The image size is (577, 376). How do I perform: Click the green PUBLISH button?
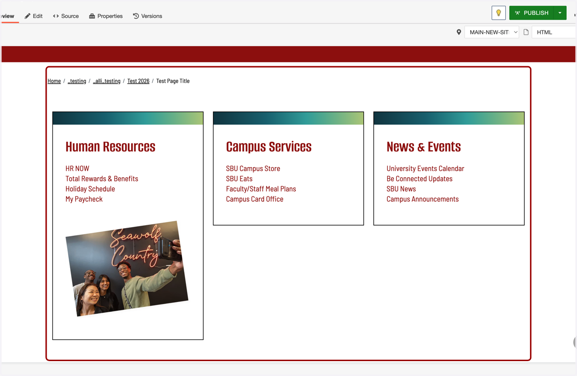(531, 13)
